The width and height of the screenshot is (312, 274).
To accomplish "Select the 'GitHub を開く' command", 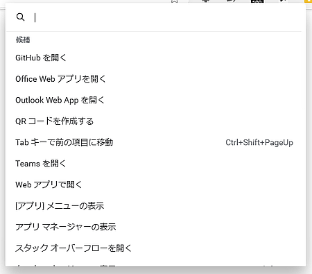I will tap(156, 58).
